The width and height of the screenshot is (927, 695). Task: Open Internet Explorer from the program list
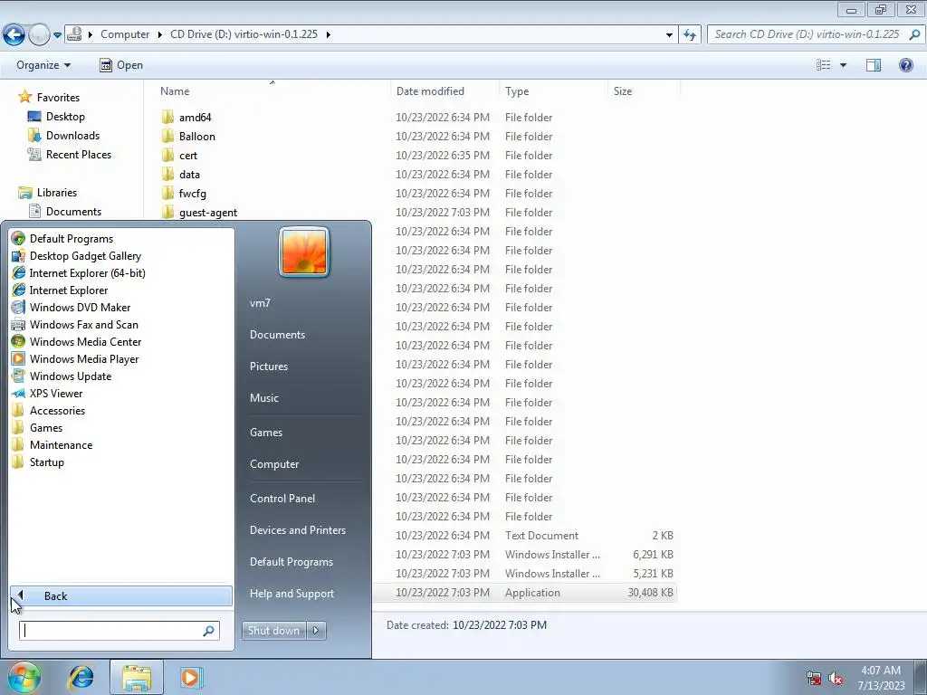[69, 290]
